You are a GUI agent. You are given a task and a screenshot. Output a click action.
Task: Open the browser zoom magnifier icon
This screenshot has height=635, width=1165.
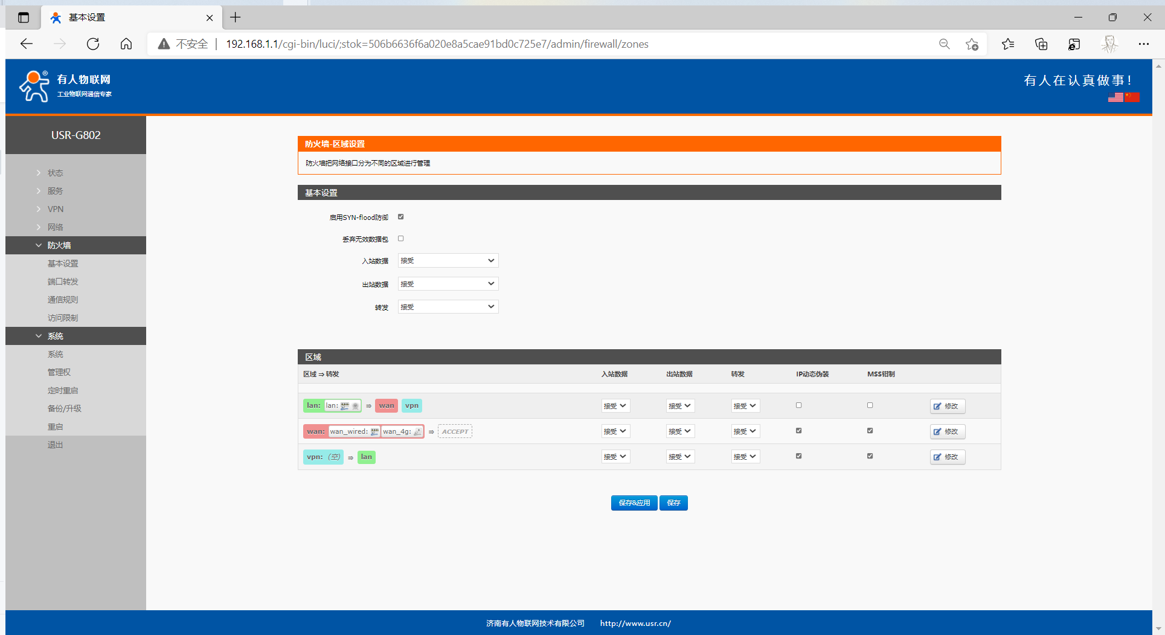(x=944, y=44)
